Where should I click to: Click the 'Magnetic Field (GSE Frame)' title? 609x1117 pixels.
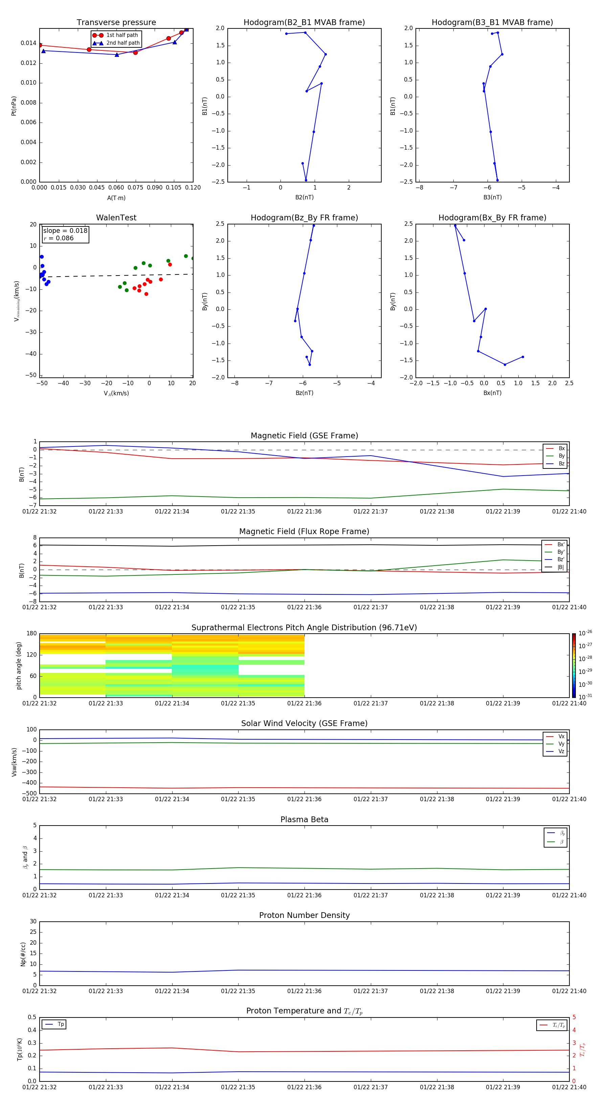(x=304, y=436)
